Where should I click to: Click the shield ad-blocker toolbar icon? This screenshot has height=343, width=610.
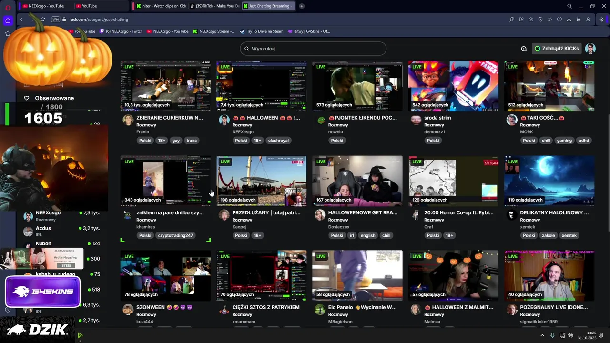tap(540, 20)
